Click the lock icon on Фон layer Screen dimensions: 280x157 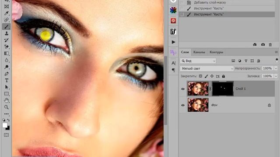pyautogui.click(x=269, y=105)
